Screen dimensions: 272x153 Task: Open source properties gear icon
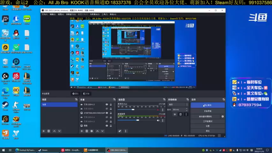coord(91,131)
